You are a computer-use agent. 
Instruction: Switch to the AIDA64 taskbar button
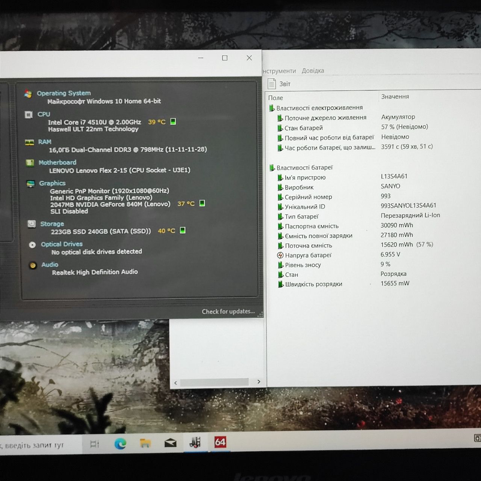[220, 442]
